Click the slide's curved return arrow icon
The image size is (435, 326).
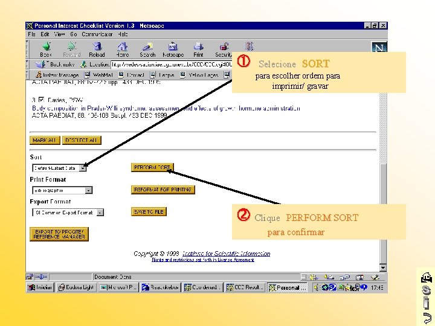(x=427, y=318)
